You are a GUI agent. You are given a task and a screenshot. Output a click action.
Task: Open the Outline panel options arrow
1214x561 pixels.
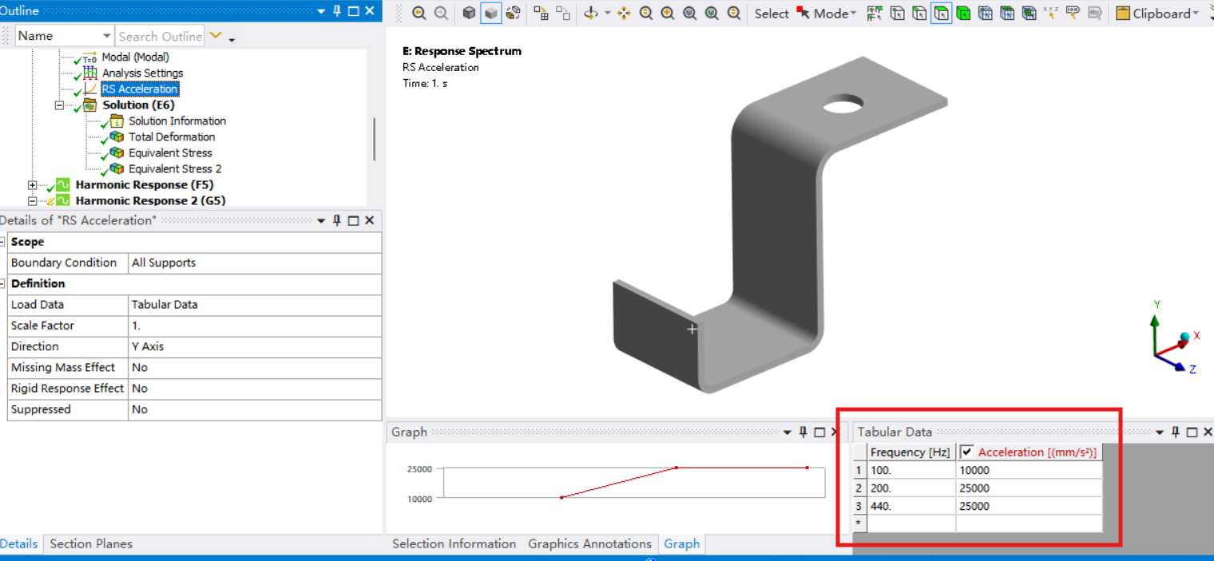[321, 11]
